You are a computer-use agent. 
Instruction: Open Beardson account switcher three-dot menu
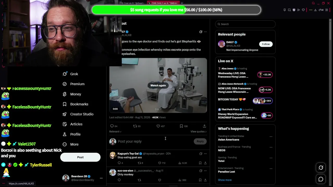coord(101,178)
